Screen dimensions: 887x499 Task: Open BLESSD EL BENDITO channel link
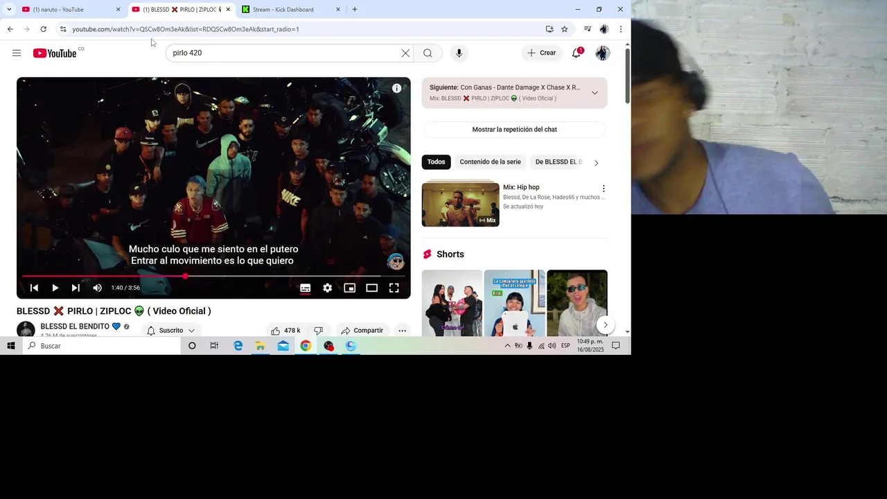(75, 326)
